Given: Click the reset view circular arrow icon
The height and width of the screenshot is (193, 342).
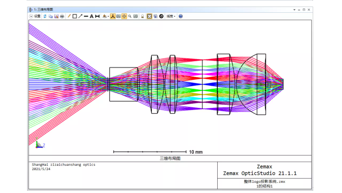Looking at the screenshot, I should (x=161, y=16).
